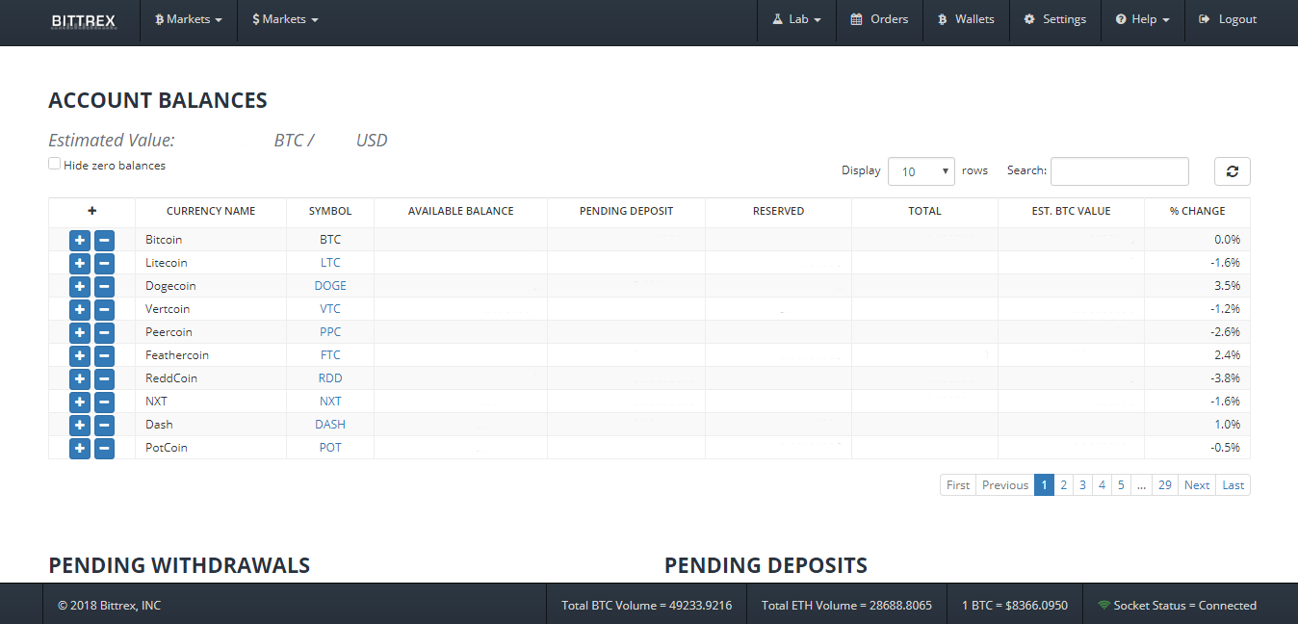The height and width of the screenshot is (624, 1298).
Task: Open the LTC symbol link
Action: 330,263
